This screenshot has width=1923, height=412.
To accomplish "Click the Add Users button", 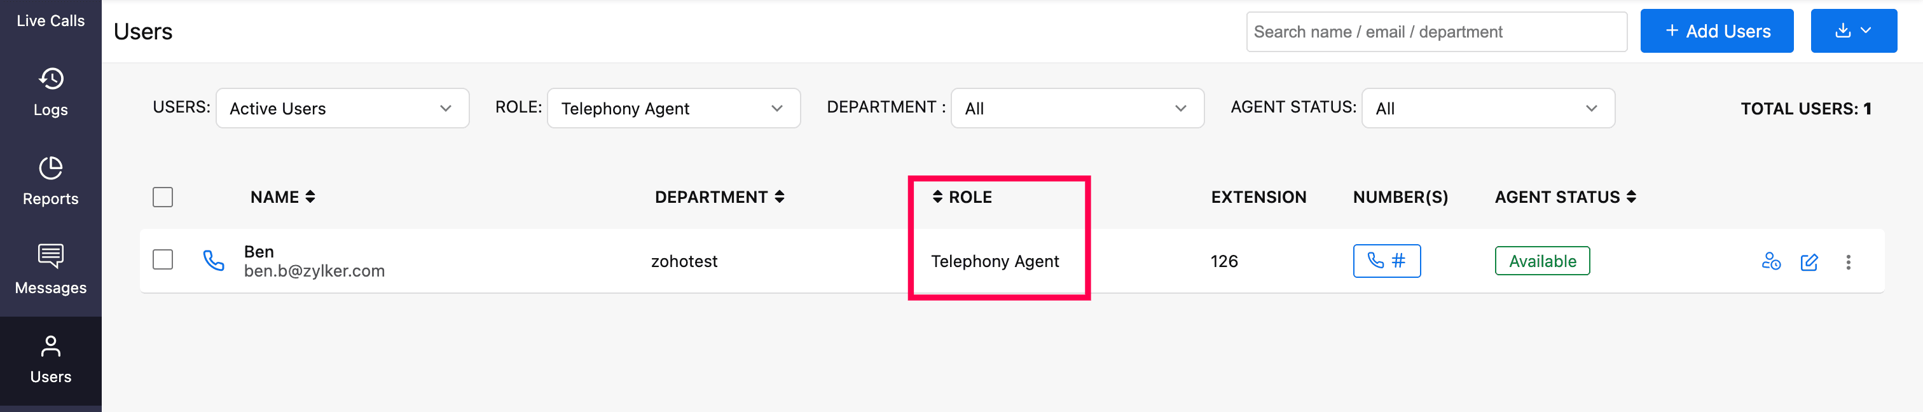I will coord(1716,31).
